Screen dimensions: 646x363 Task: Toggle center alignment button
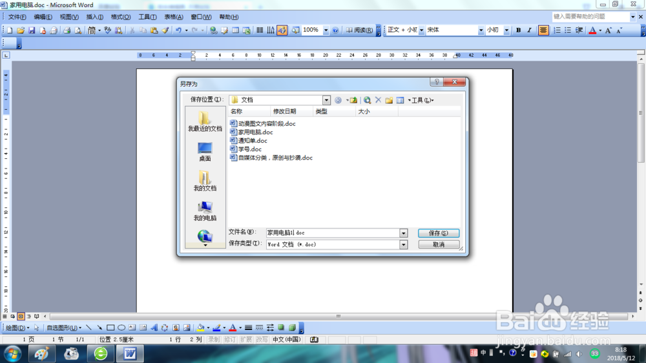click(543, 30)
